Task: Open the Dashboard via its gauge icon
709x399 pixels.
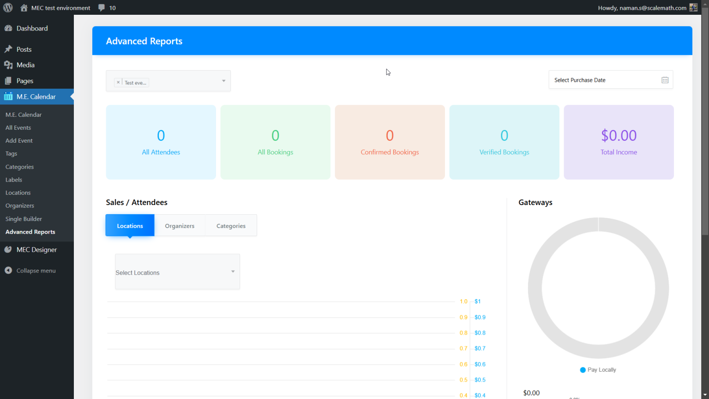Action: pyautogui.click(x=8, y=28)
